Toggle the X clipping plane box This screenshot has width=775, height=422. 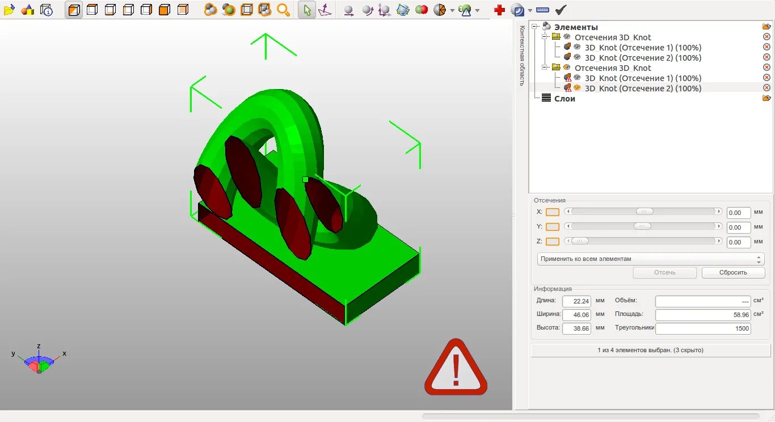coord(552,212)
